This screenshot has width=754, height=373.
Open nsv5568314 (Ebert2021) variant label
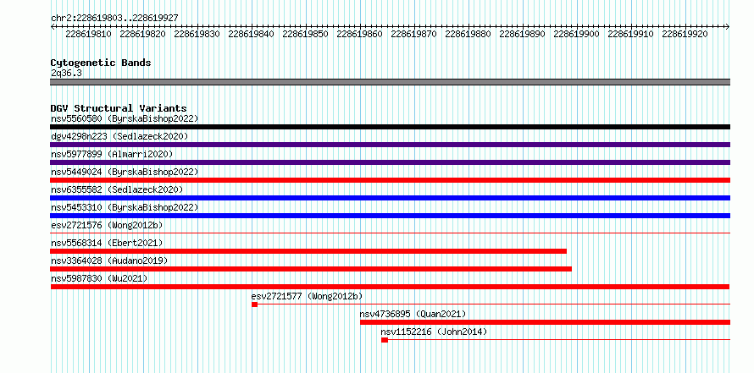107,243
